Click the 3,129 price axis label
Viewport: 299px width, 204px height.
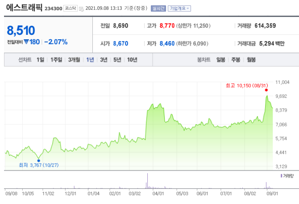[281, 167]
